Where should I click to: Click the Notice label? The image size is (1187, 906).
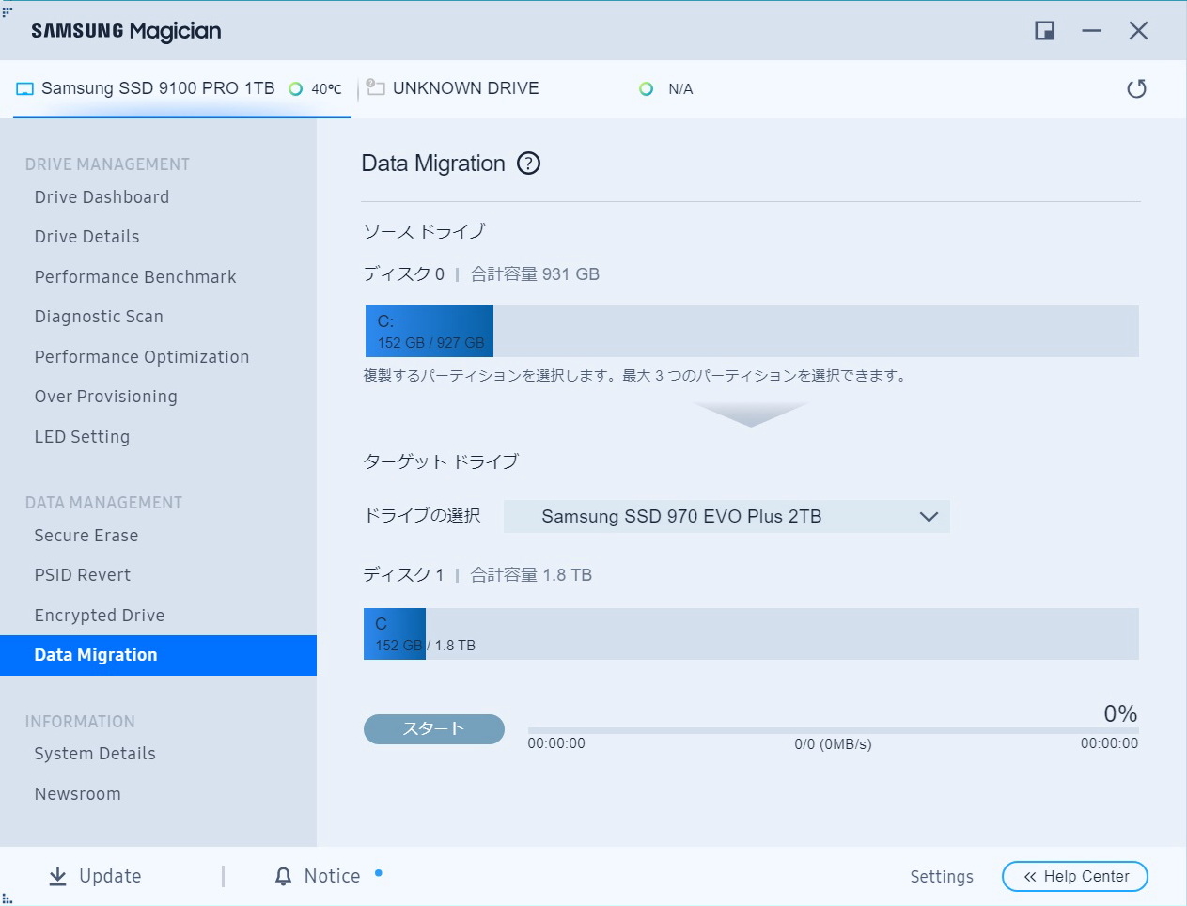[332, 876]
